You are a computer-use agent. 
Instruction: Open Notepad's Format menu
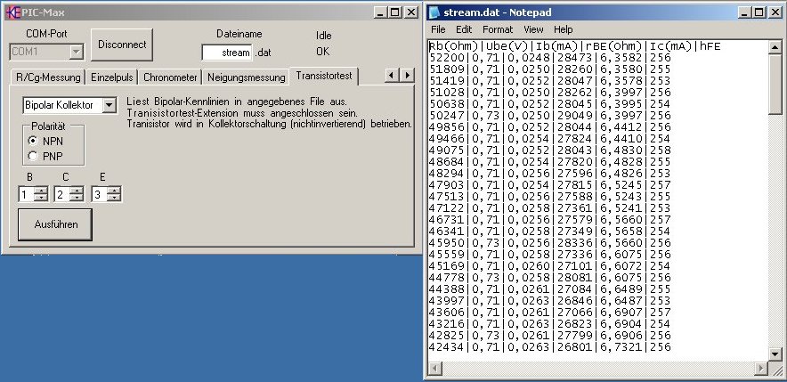click(497, 29)
